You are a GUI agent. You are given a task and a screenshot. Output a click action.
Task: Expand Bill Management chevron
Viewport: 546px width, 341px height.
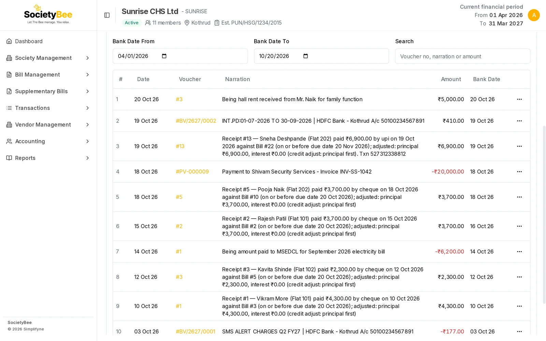tap(87, 75)
